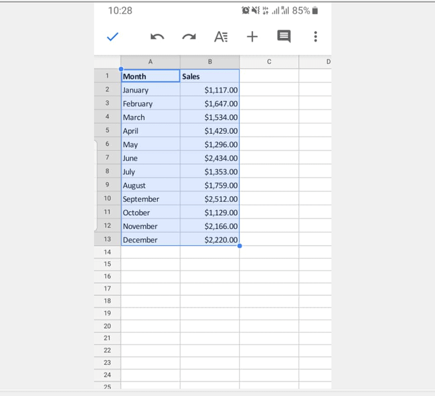Select row 13 header
Viewport: 435px width, 396px height.
tap(107, 239)
